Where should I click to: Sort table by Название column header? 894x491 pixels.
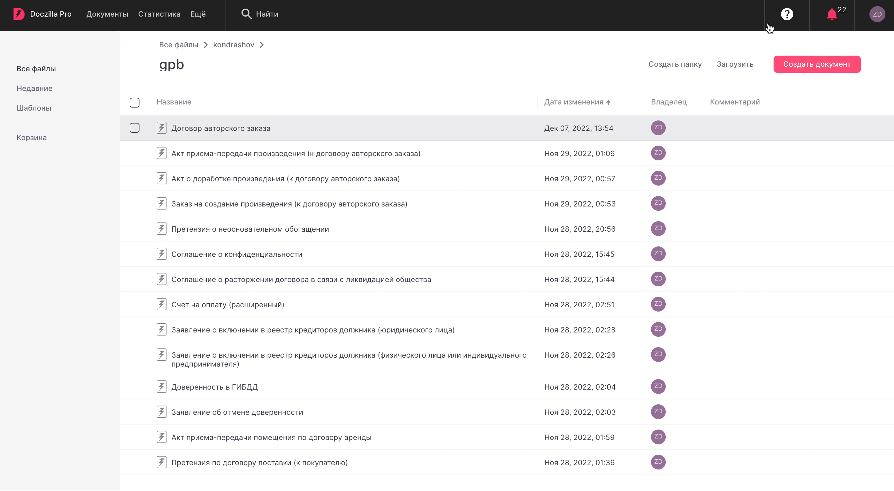(174, 102)
